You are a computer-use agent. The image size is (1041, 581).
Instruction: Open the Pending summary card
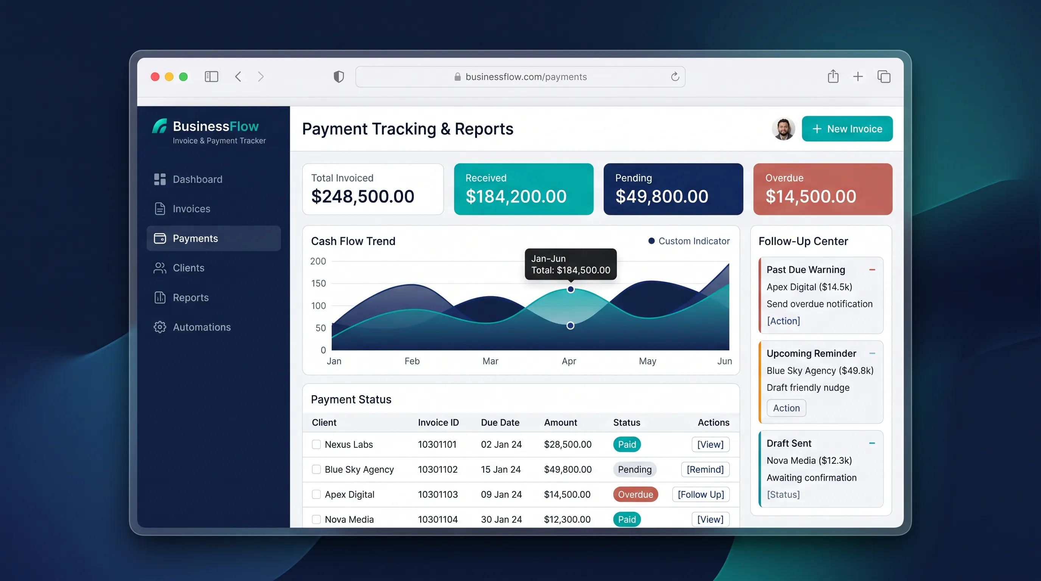click(673, 189)
